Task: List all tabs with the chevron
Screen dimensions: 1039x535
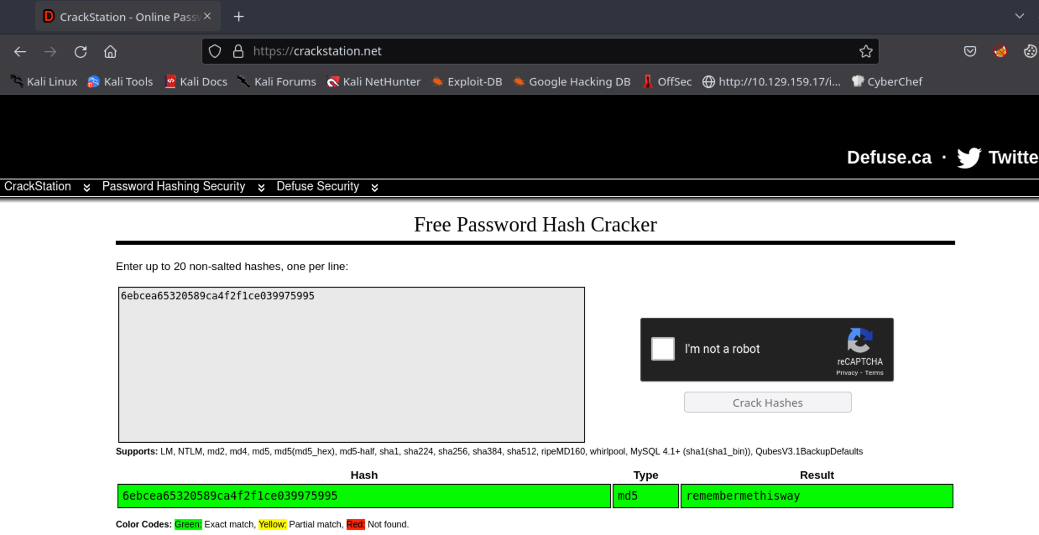Action: click(1020, 16)
